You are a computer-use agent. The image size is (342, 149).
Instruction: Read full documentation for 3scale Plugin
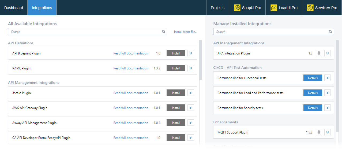(x=131, y=93)
